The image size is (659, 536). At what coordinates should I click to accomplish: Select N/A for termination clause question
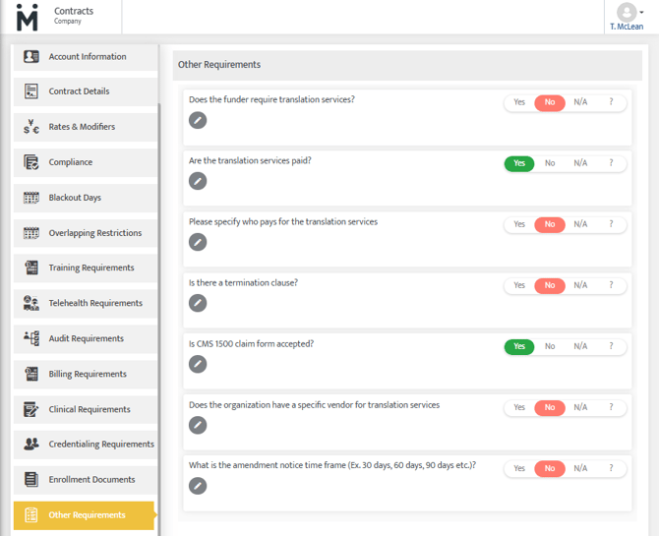tap(580, 285)
